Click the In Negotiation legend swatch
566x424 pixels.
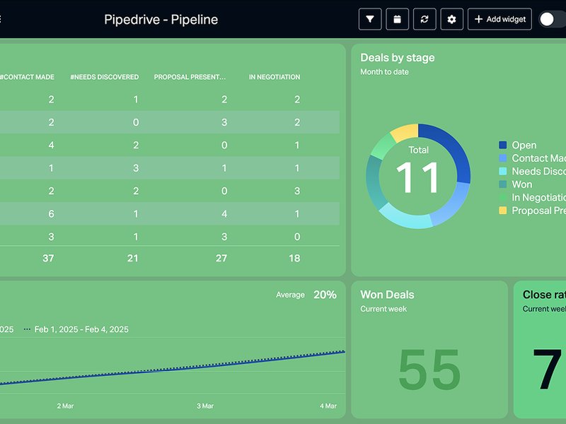502,198
